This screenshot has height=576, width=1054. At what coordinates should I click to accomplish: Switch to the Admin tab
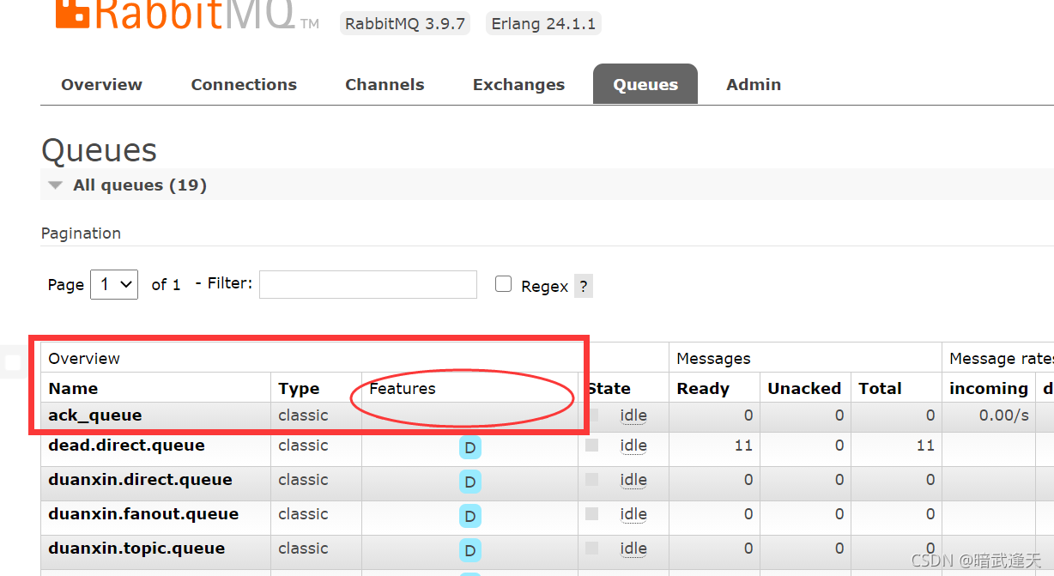point(754,85)
